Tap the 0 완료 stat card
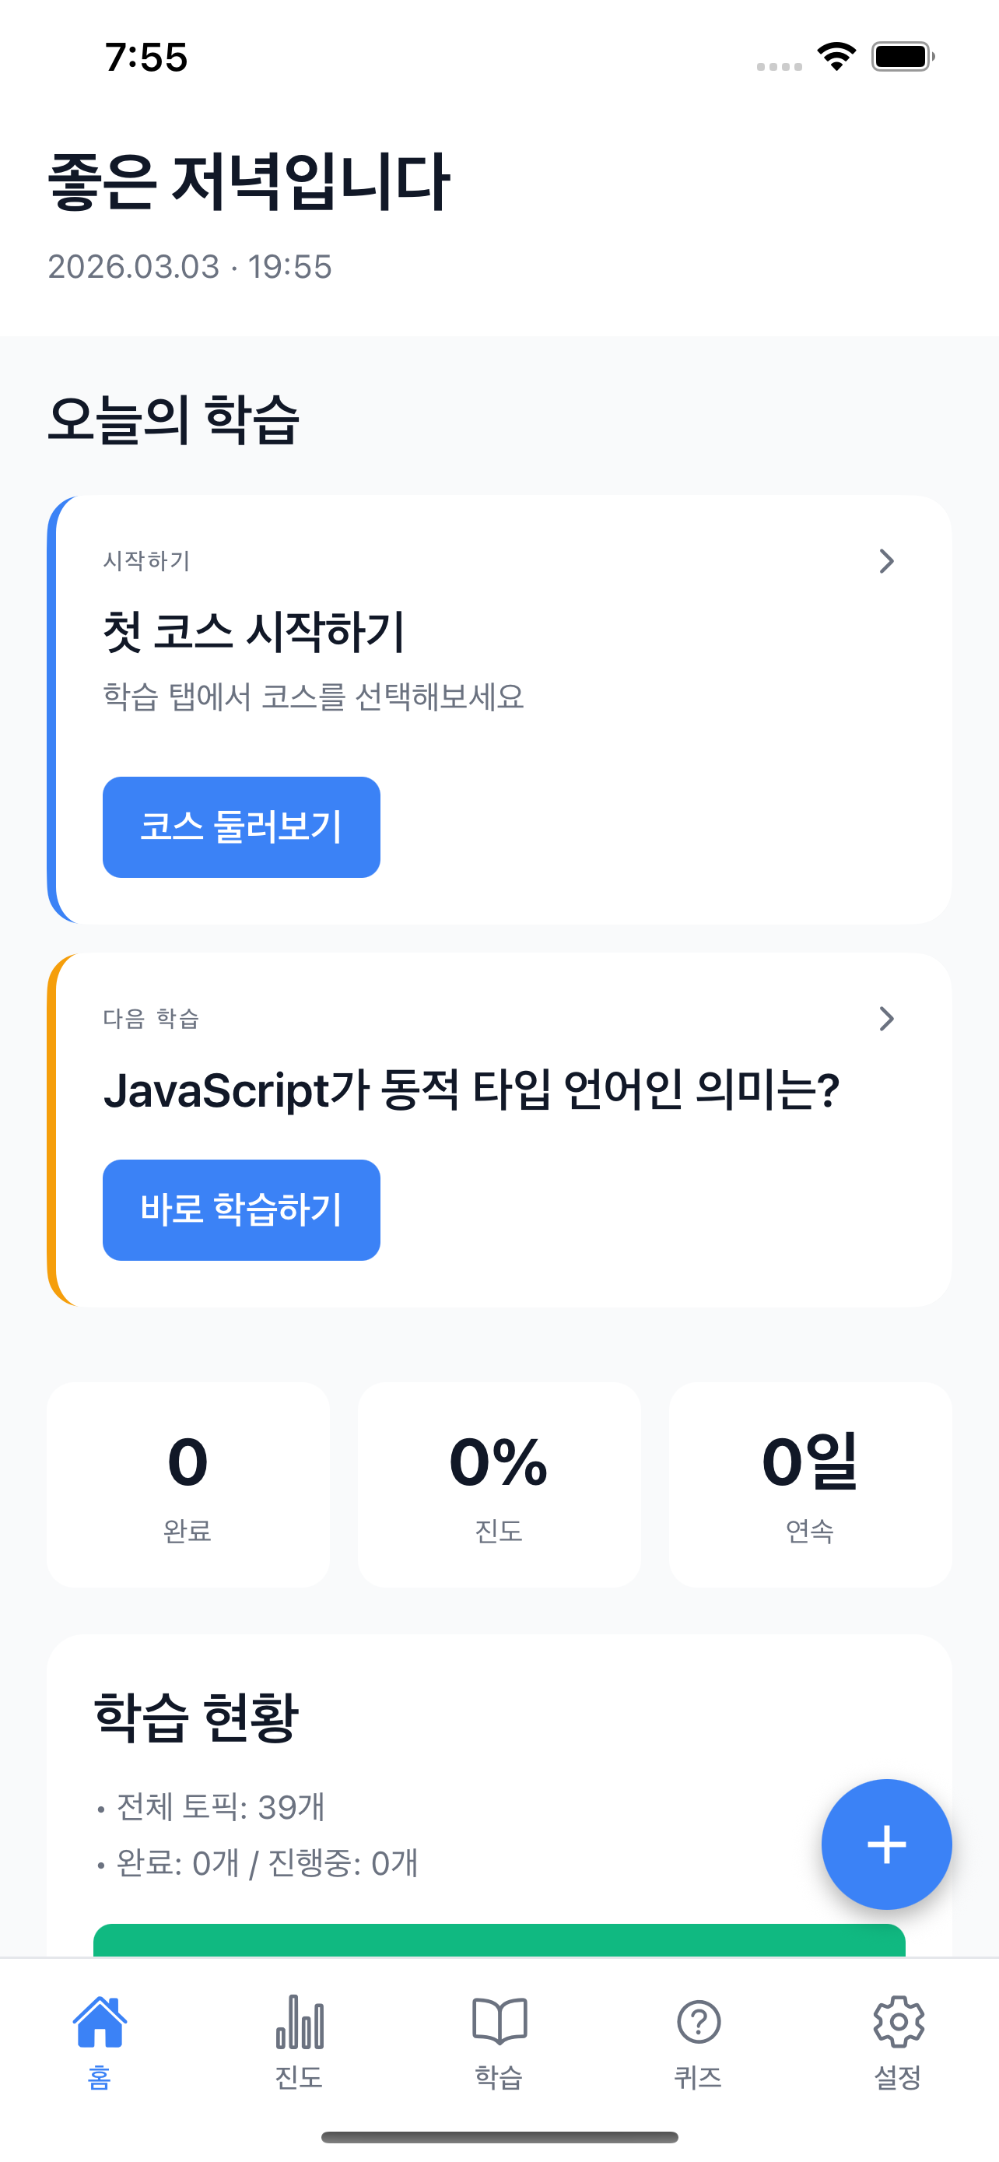The width and height of the screenshot is (999, 2162). click(188, 1484)
